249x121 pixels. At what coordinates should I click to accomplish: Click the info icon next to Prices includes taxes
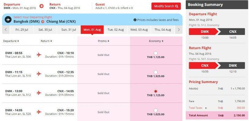tap(135, 20)
